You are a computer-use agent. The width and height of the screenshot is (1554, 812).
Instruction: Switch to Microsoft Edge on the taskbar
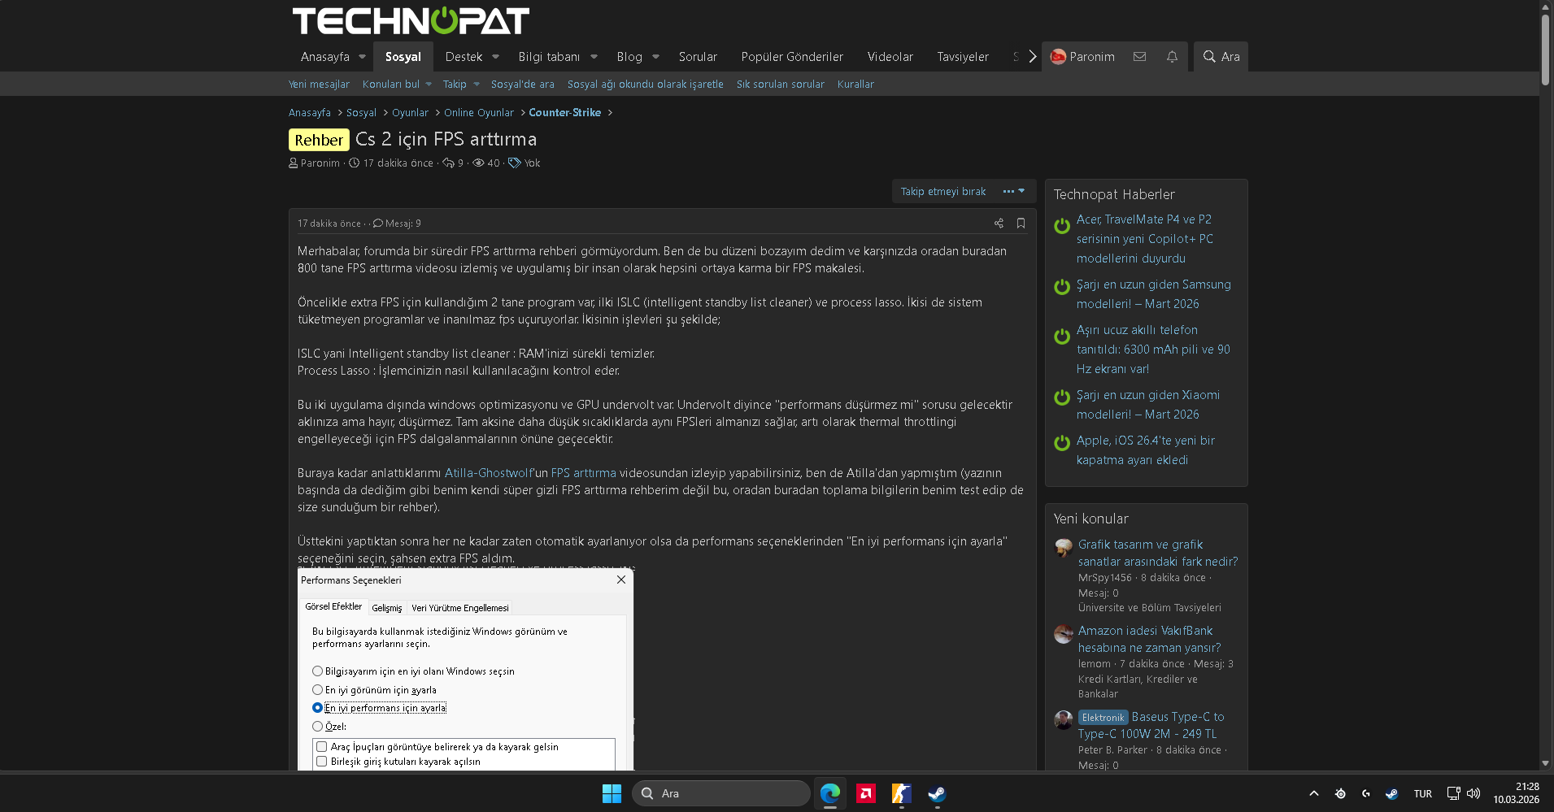coord(830,793)
